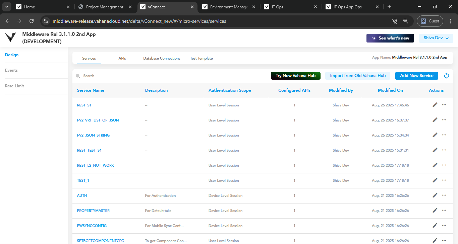Open three-dot menu for FV2_VRT_LIST_OF_JSON
The image size is (458, 244).
click(444, 120)
